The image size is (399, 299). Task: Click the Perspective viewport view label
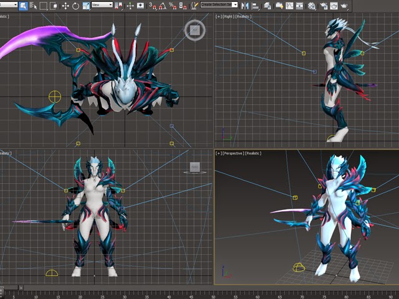[x=234, y=153]
